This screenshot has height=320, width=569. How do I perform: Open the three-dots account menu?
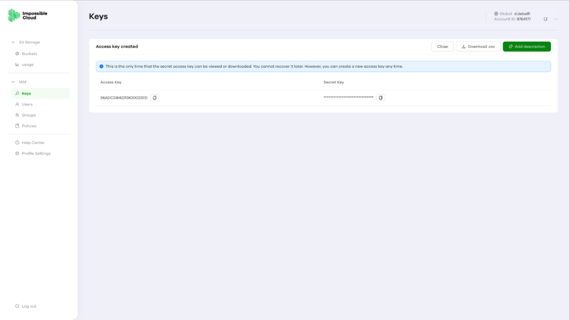(556, 19)
